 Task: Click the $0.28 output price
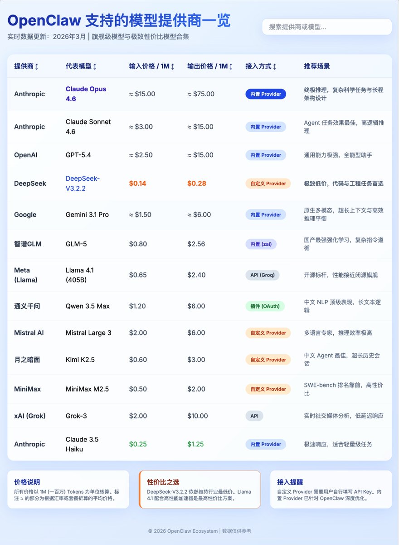pyautogui.click(x=197, y=183)
